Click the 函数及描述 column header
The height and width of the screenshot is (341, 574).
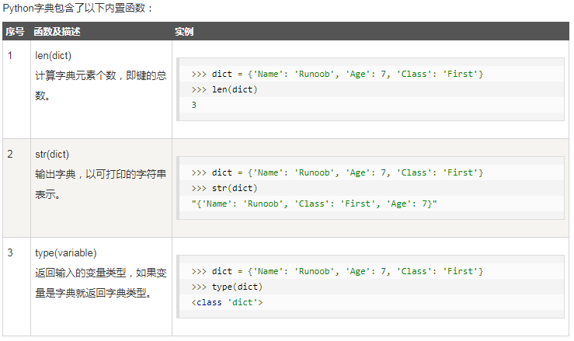click(x=57, y=32)
